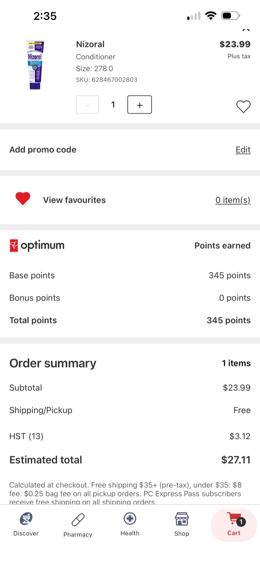The image size is (260, 563).
Task: Tap the Estimated total amount $27.11
Action: pos(236,460)
